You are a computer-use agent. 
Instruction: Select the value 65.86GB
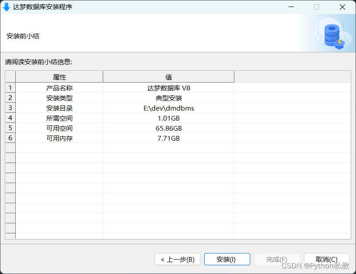169,128
